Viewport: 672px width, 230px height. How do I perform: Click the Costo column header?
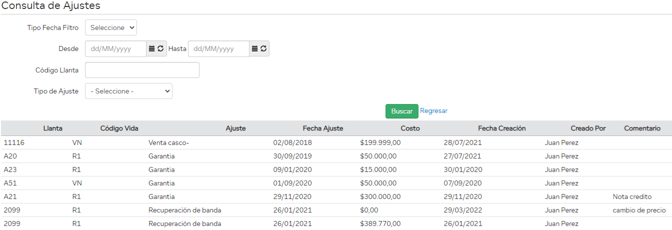pyautogui.click(x=410, y=128)
